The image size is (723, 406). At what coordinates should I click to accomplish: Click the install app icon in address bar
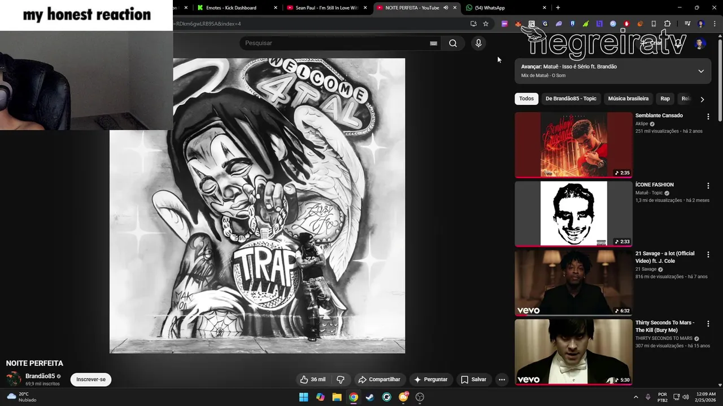click(x=473, y=24)
